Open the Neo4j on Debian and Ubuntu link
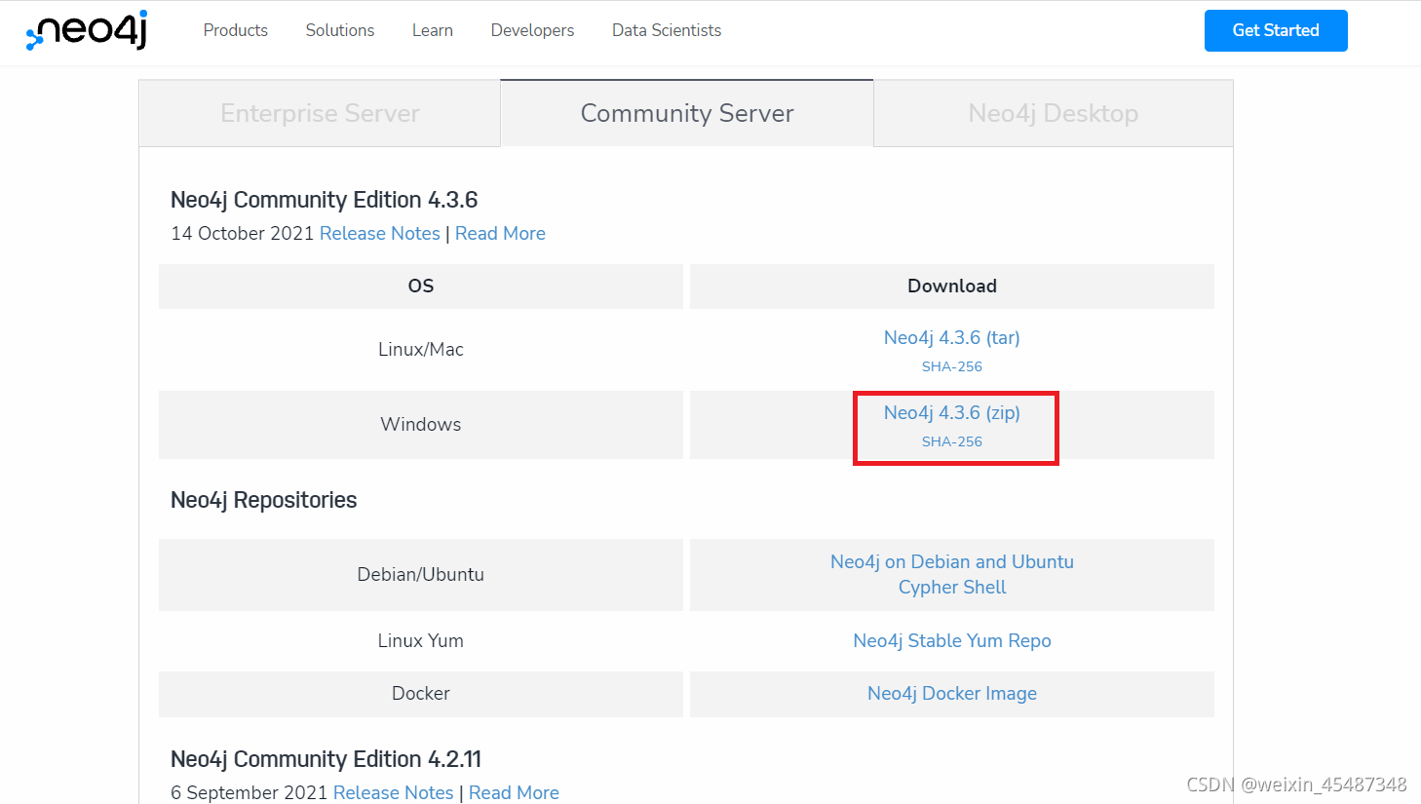1421x804 pixels. pos(952,561)
